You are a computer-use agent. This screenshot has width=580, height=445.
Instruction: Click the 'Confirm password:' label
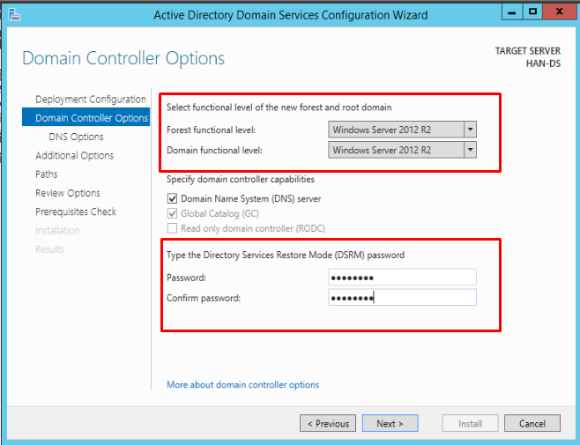coord(204,298)
